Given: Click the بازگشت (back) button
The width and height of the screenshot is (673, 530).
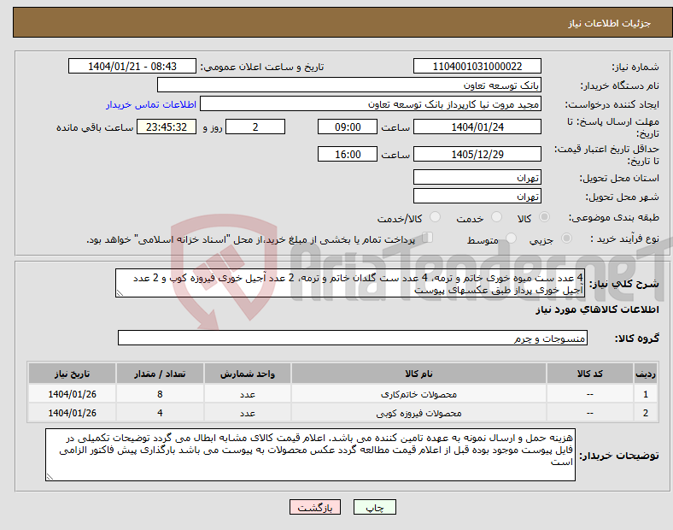Looking at the screenshot, I should coord(315,507).
